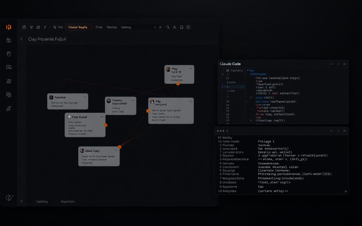This screenshot has width=362, height=226.
Task: Switch to the Aaportyrs tab at bottom
Action: point(68,201)
